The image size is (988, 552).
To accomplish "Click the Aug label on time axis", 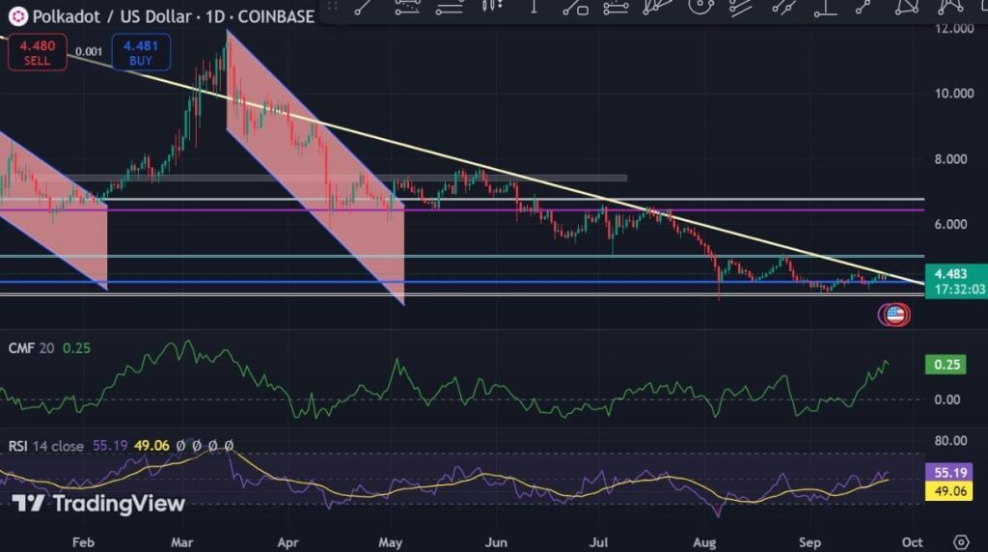I will click(x=704, y=542).
